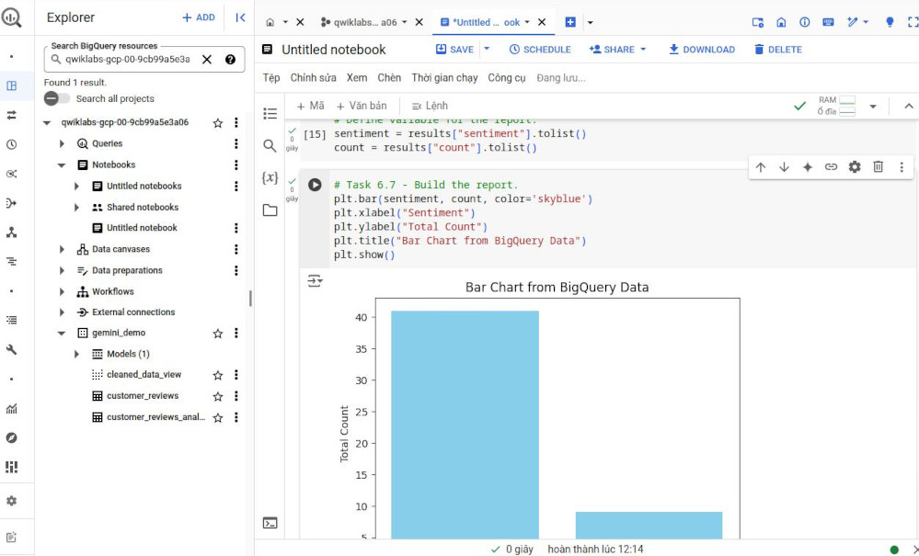
Task: Close the Untitled notebook tab
Action: [542, 22]
